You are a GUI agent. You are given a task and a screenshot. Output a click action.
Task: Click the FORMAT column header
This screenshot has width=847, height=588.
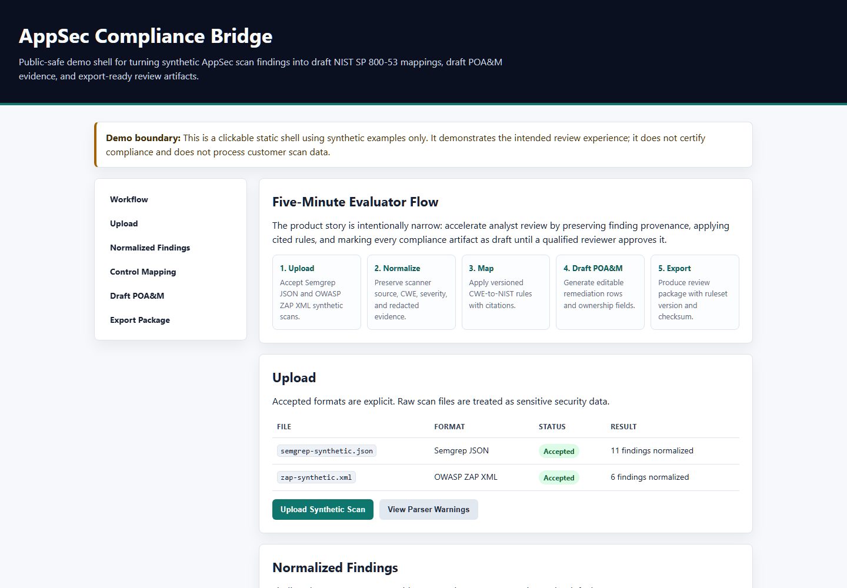coord(449,427)
